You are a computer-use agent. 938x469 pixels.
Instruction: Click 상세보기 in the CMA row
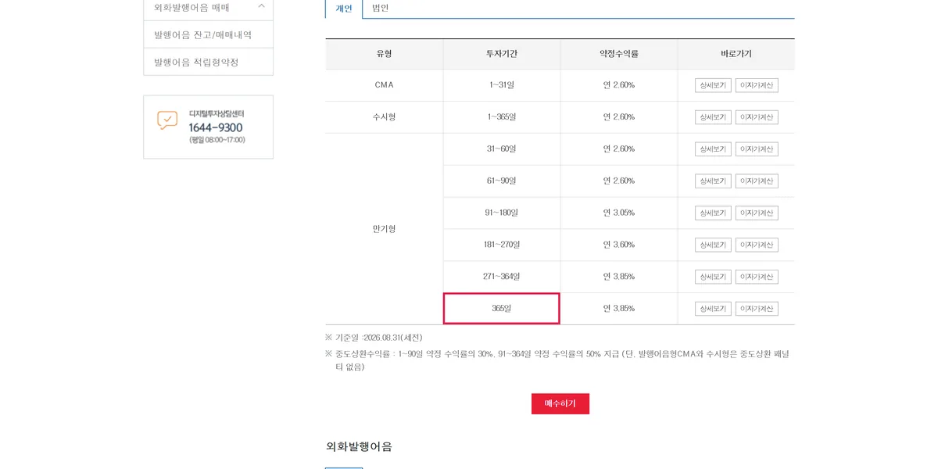pyautogui.click(x=713, y=85)
